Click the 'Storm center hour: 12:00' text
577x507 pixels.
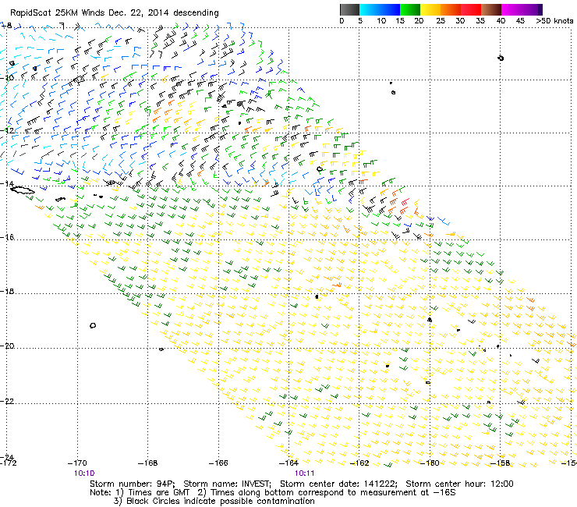(x=459, y=484)
